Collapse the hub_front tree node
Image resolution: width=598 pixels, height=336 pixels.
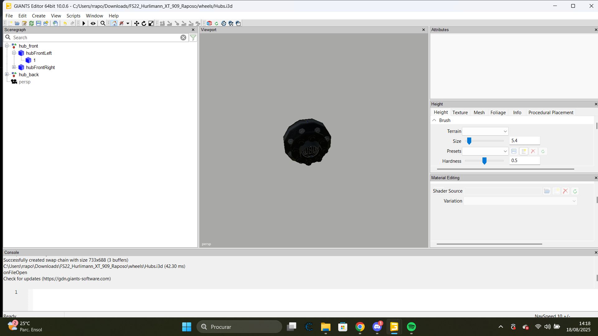7,46
